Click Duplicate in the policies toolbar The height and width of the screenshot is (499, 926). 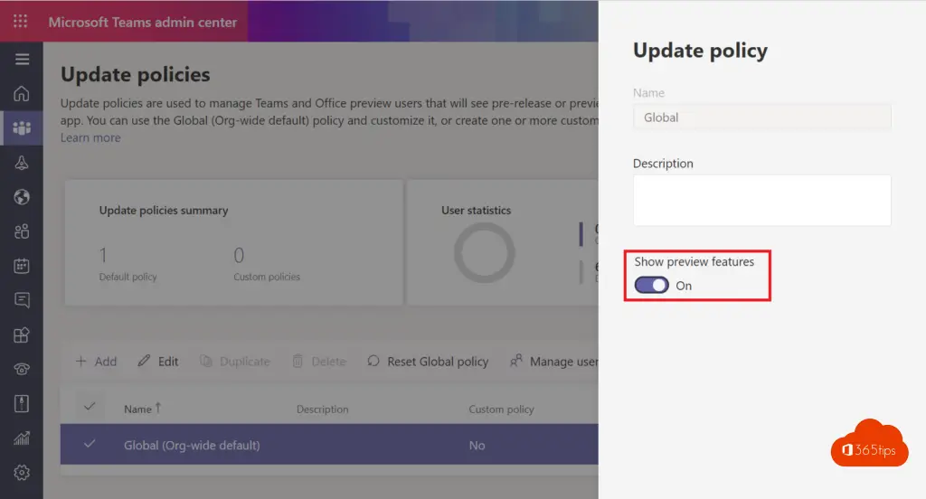(234, 361)
